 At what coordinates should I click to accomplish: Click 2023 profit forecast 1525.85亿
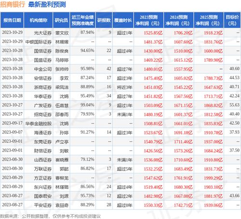point(153,33)
